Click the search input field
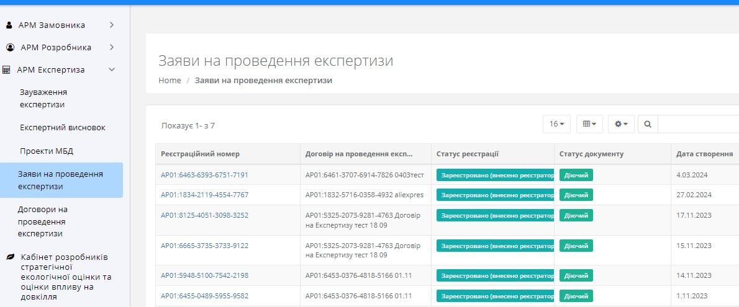The image size is (739, 307). pyautogui.click(x=698, y=124)
